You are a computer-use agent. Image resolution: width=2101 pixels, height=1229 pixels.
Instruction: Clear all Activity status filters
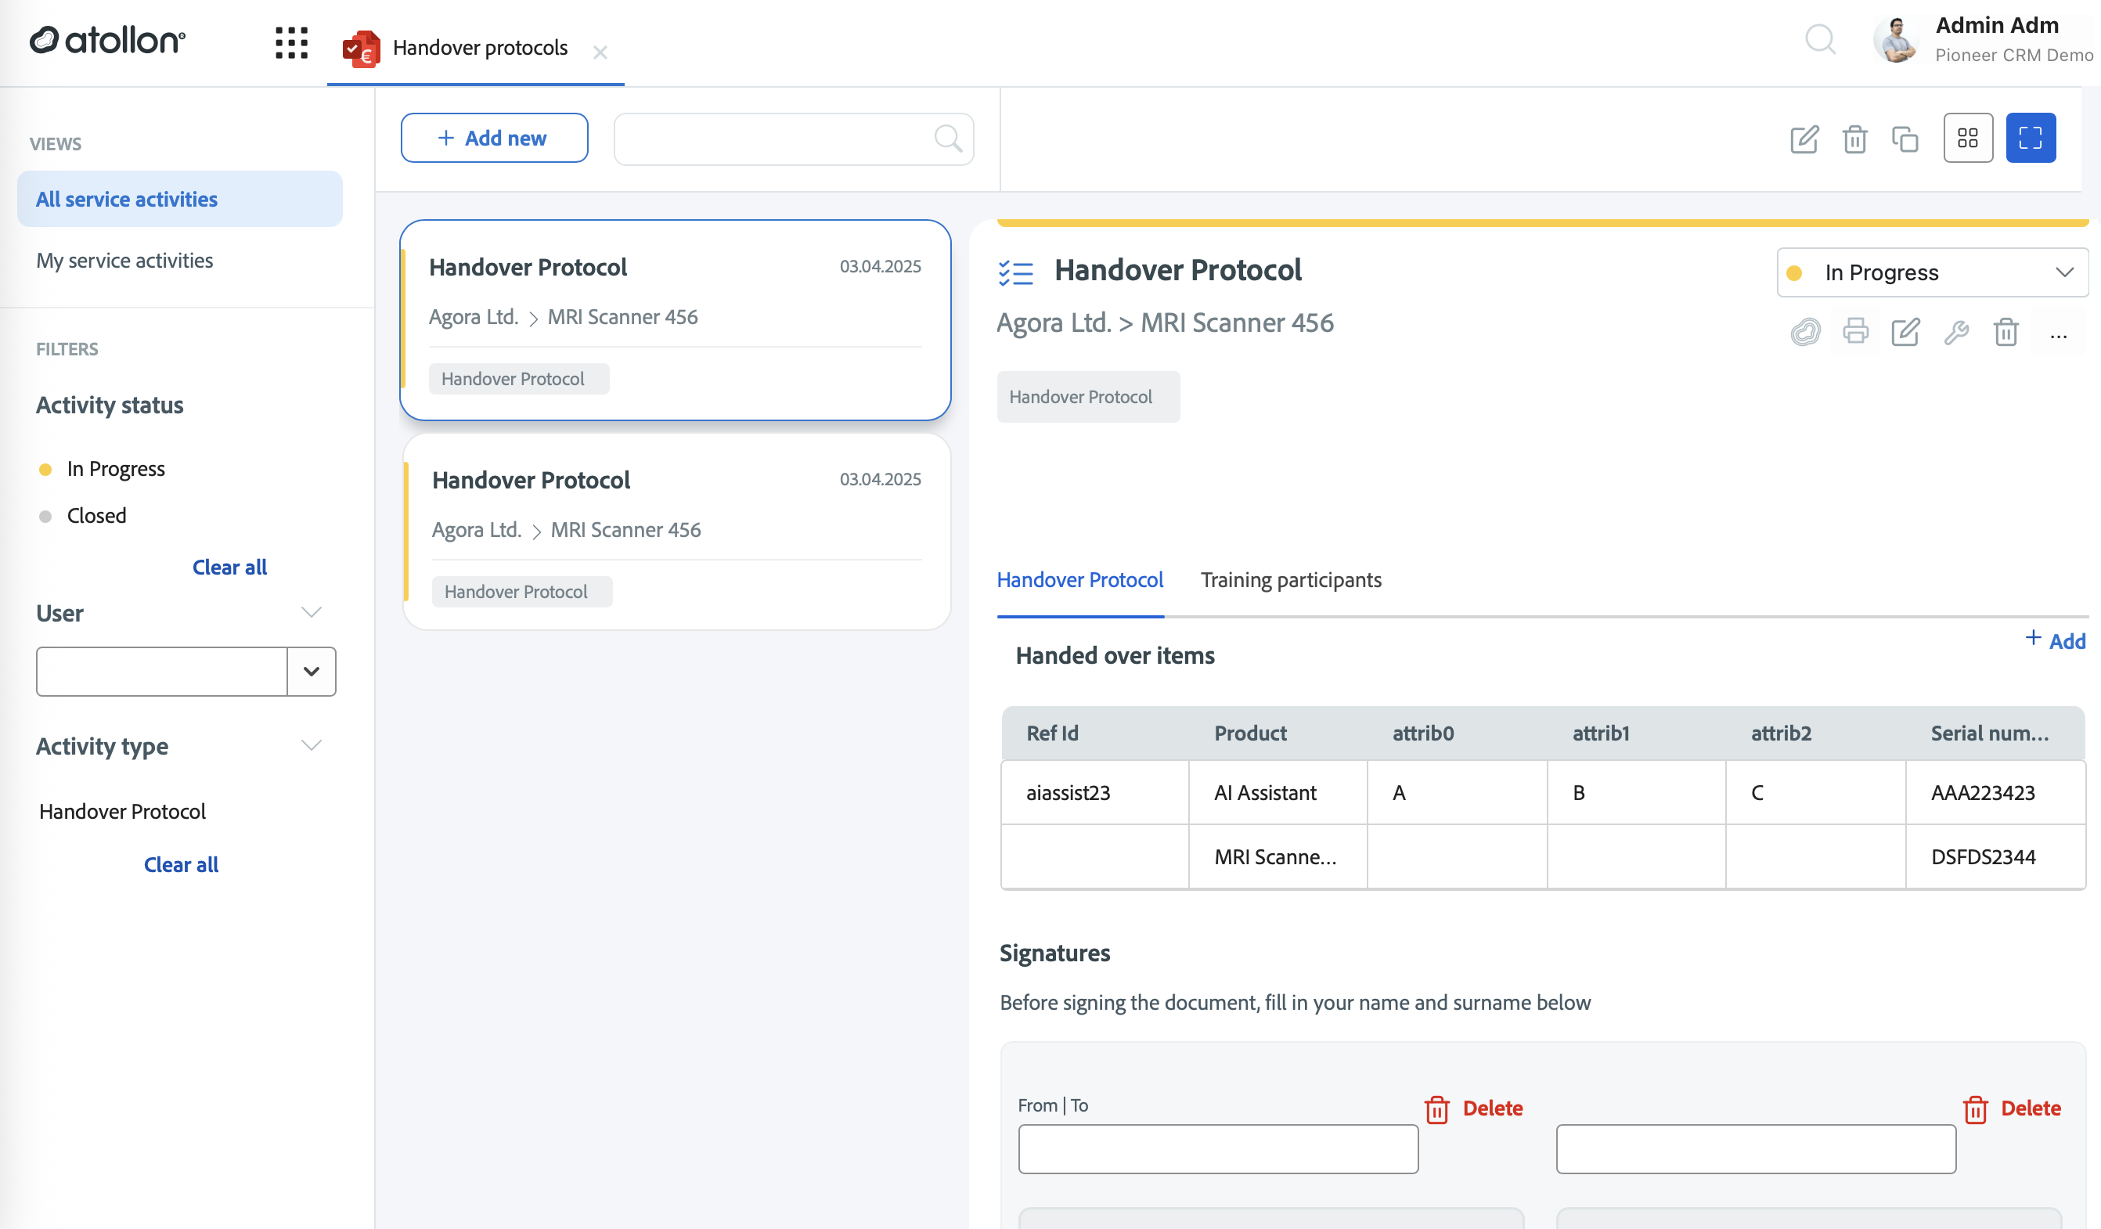(229, 568)
